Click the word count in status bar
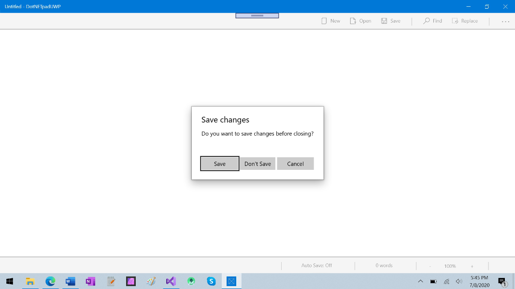515x289 pixels. pyautogui.click(x=384, y=265)
